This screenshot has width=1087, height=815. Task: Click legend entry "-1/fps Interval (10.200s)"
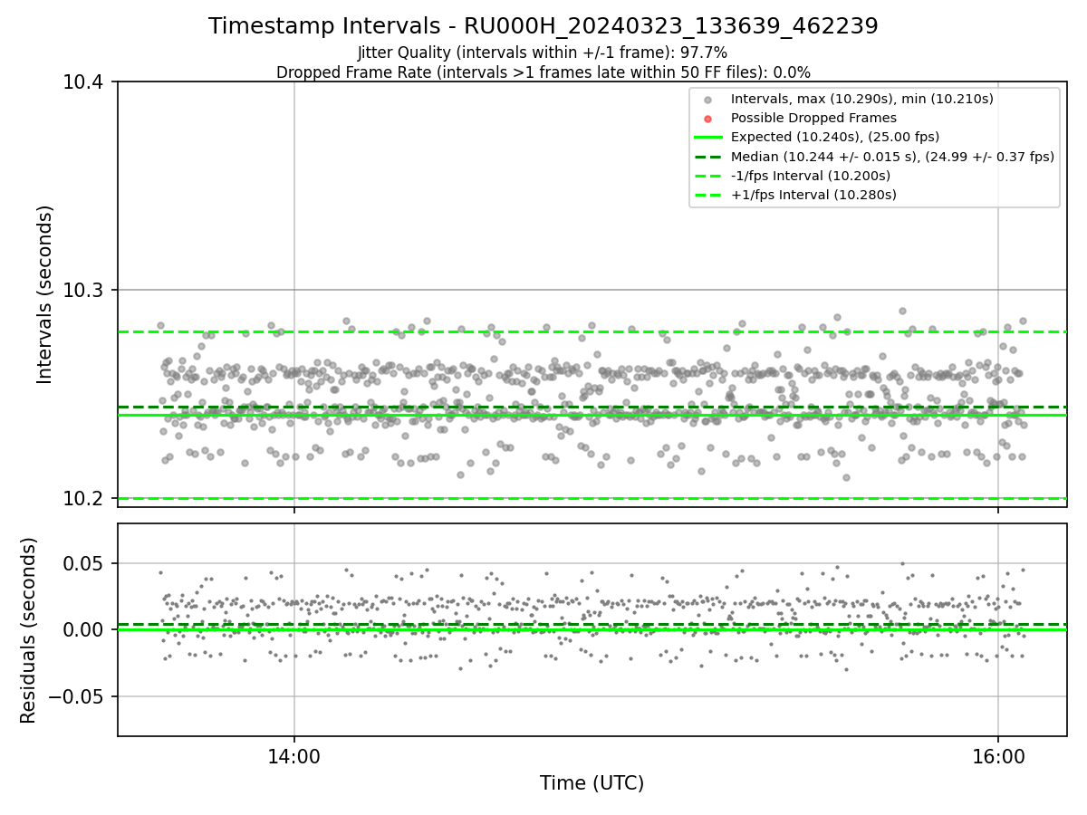[x=811, y=176]
